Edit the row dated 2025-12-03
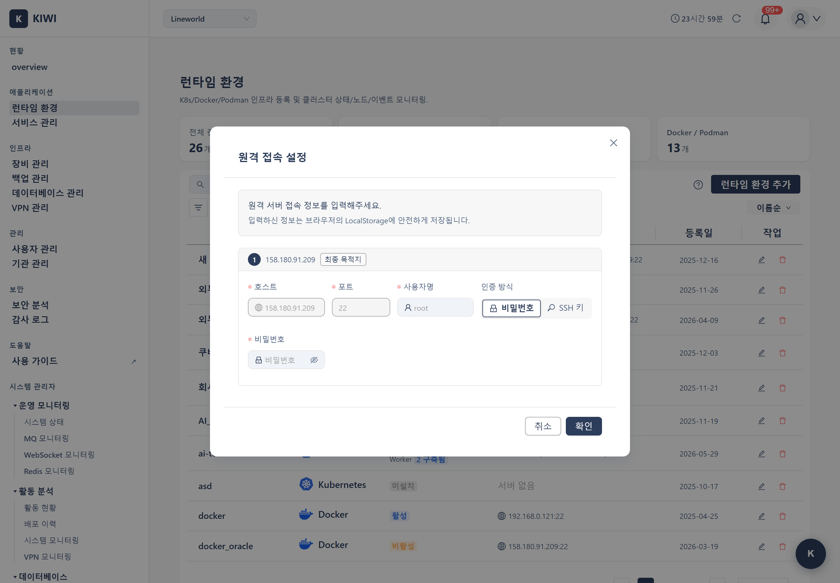840x583 pixels. 762,353
